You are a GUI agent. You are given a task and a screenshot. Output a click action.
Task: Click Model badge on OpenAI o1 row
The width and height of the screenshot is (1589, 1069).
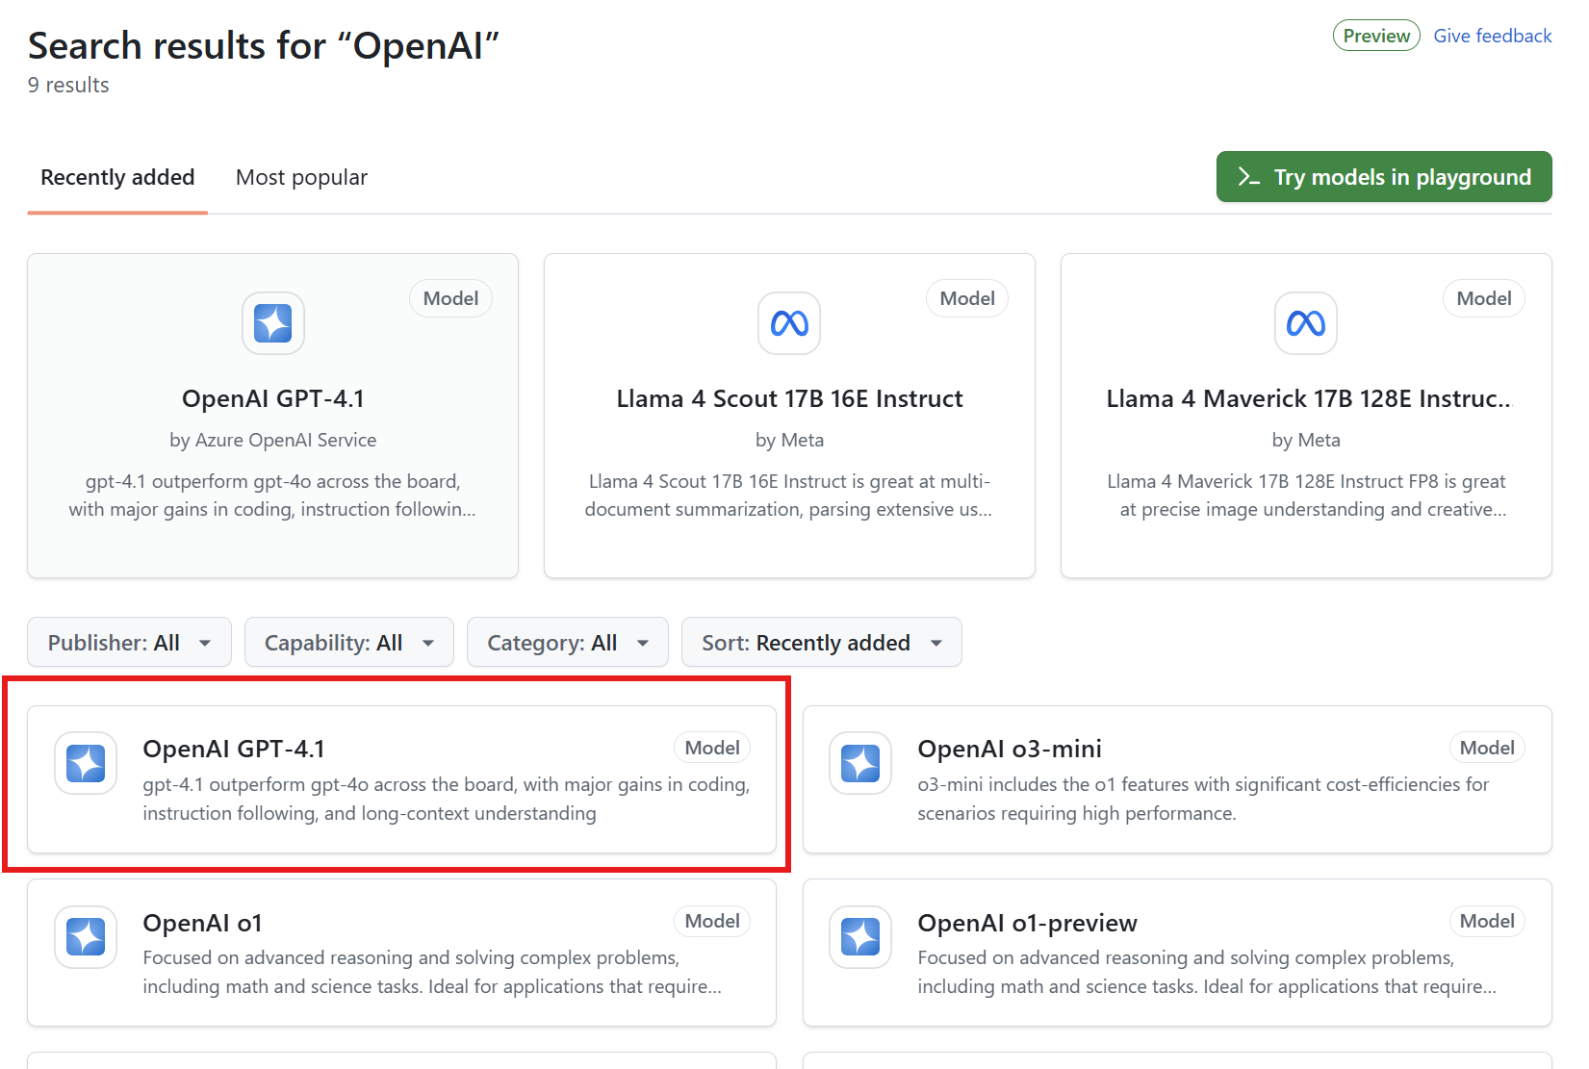tap(712, 921)
